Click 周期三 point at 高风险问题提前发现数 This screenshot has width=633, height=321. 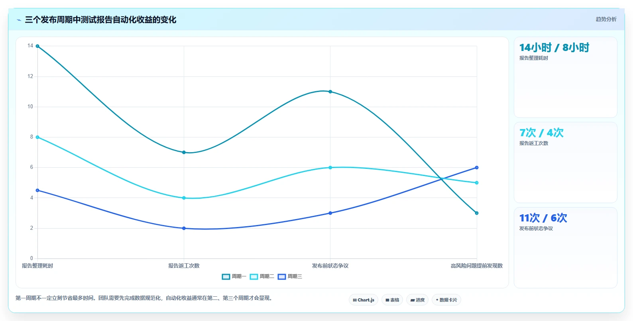pos(477,168)
